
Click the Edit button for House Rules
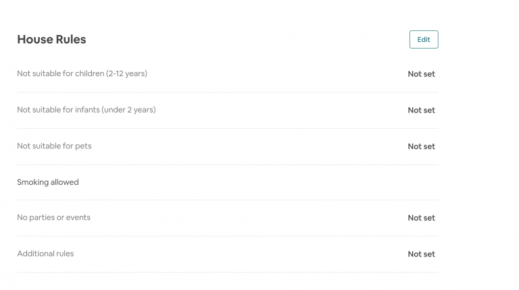[x=423, y=40]
